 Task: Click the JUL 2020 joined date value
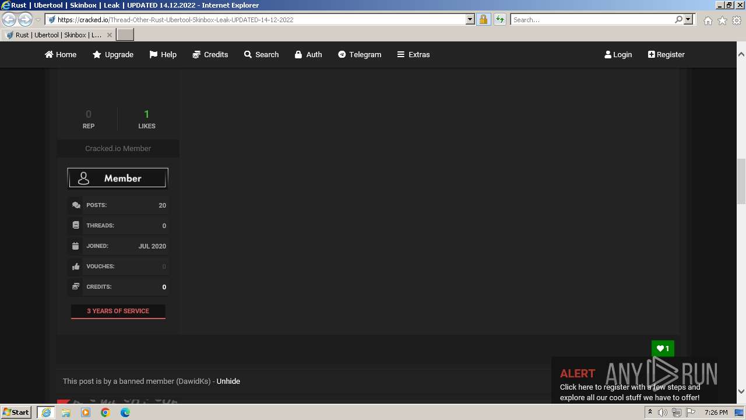[152, 246]
